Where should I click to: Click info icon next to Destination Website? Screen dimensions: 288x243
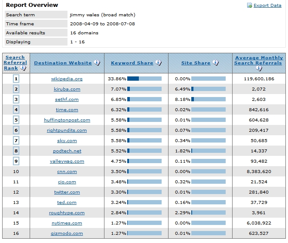(97, 63)
